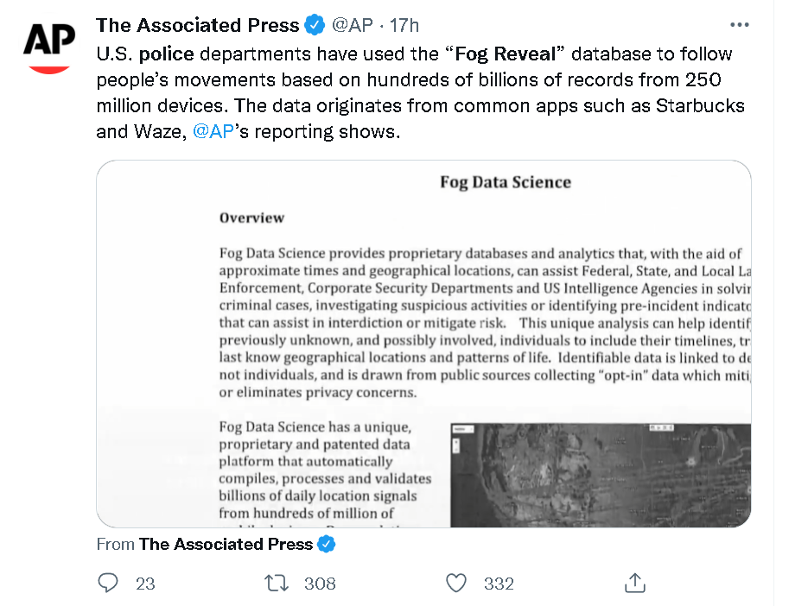Image resolution: width=808 pixels, height=606 pixels.
Task: Follow the blue @AP mention in the tweet text
Action: tap(211, 133)
